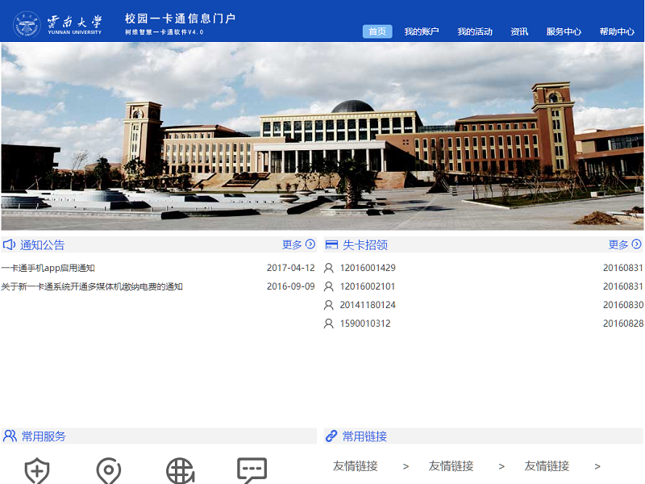
Task: Expand 更多 under 失卡招领
Action: (625, 244)
